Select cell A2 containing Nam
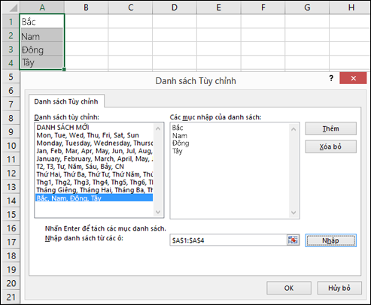 pyautogui.click(x=42, y=35)
